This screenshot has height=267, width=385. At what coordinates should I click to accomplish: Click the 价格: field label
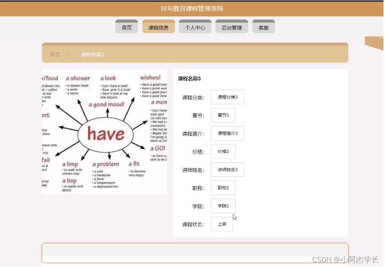(x=199, y=152)
